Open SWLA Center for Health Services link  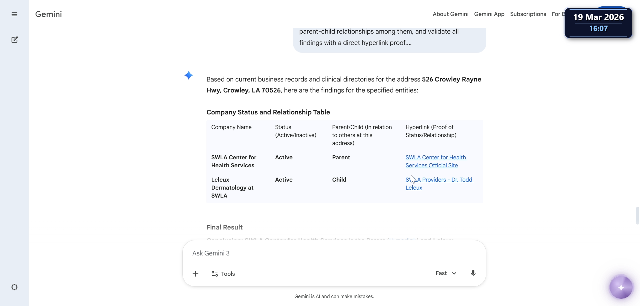pyautogui.click(x=436, y=161)
